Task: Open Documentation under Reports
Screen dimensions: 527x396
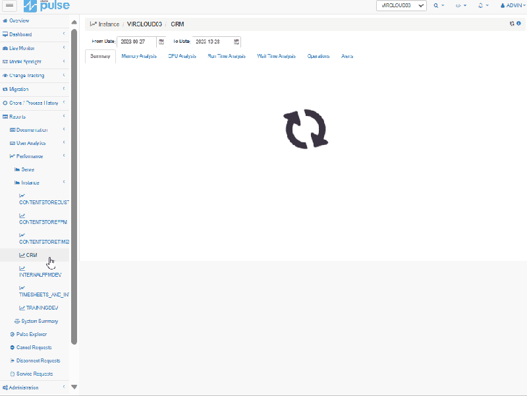Action: point(32,130)
